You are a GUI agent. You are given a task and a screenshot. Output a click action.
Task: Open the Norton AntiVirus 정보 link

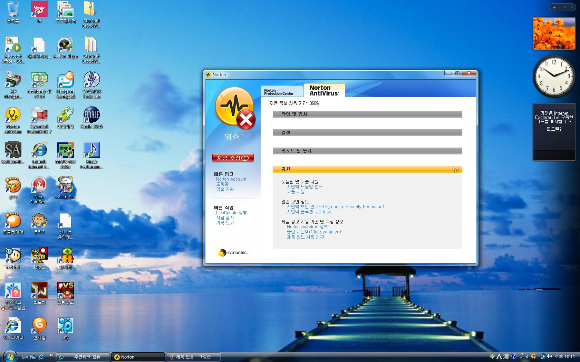307,227
